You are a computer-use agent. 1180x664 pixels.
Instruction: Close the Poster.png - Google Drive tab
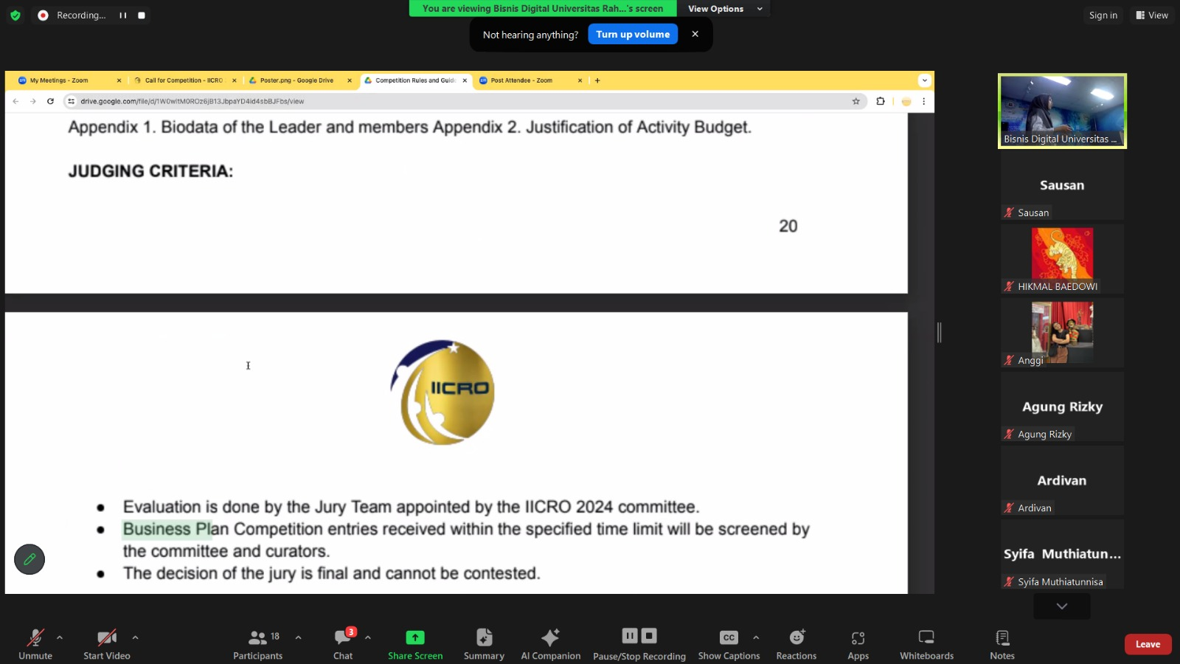click(x=350, y=80)
